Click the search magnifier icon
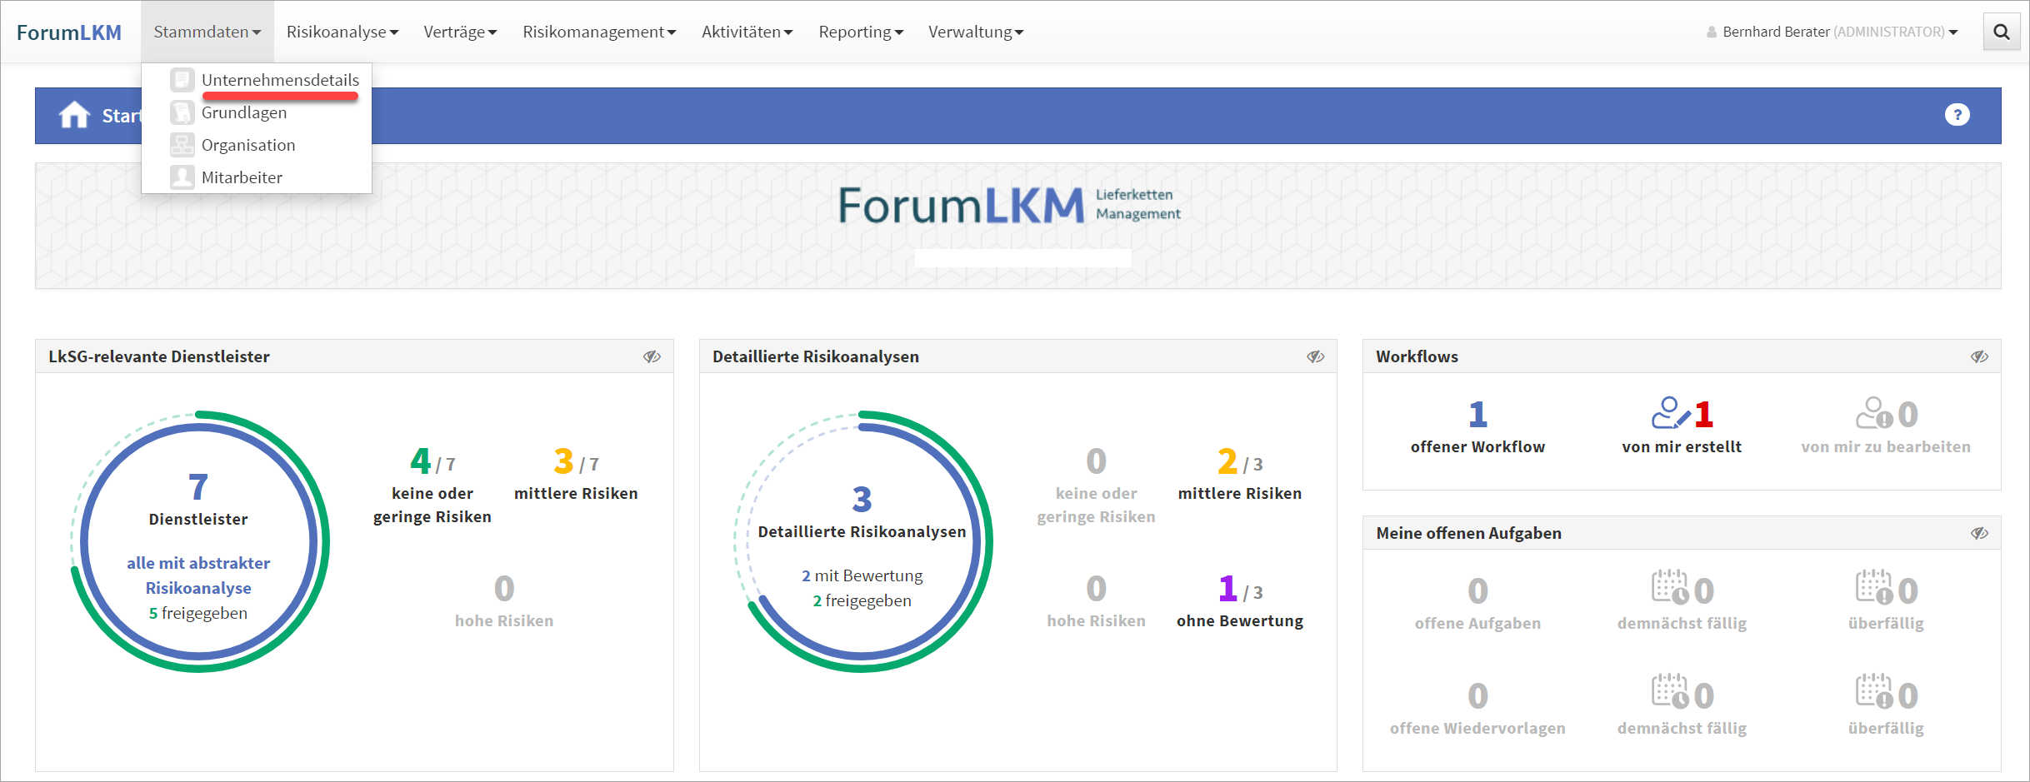Screen dimensions: 2030x782 pyautogui.click(x=2001, y=32)
